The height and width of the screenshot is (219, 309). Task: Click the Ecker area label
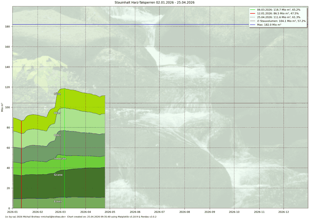coord(58,201)
